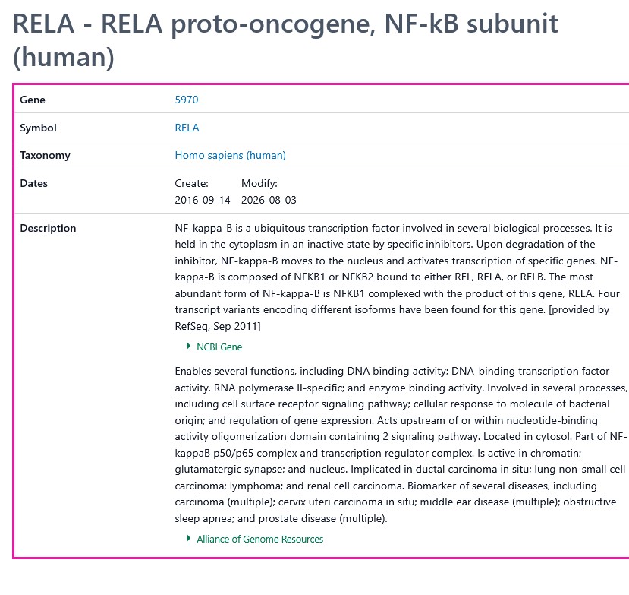Follow the RELA symbol link

click(x=187, y=128)
